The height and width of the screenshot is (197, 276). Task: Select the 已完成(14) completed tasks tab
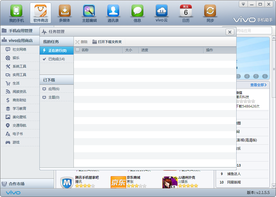click(x=56, y=59)
